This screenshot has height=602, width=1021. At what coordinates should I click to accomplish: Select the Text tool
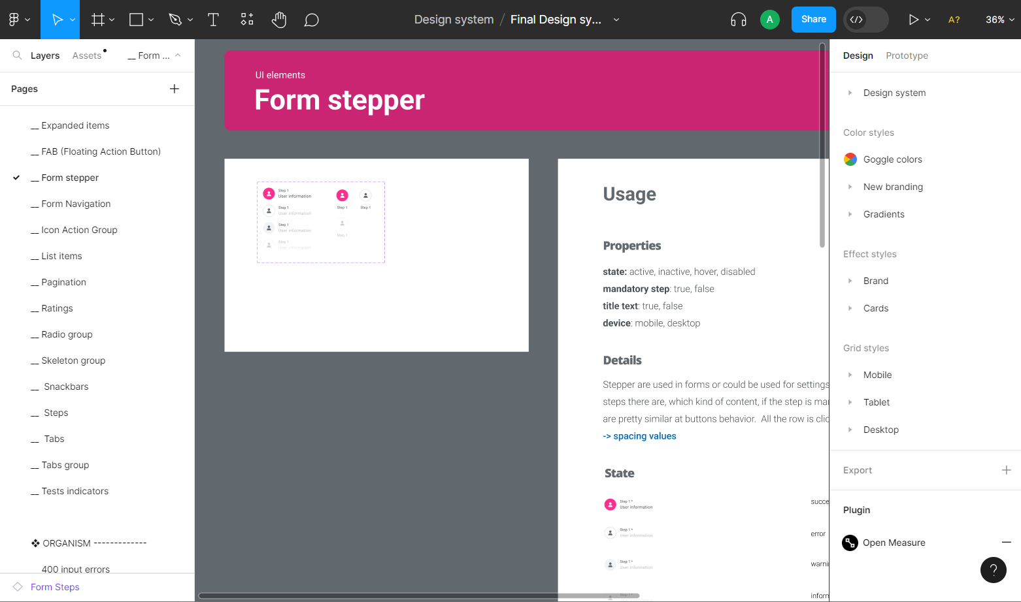(213, 20)
